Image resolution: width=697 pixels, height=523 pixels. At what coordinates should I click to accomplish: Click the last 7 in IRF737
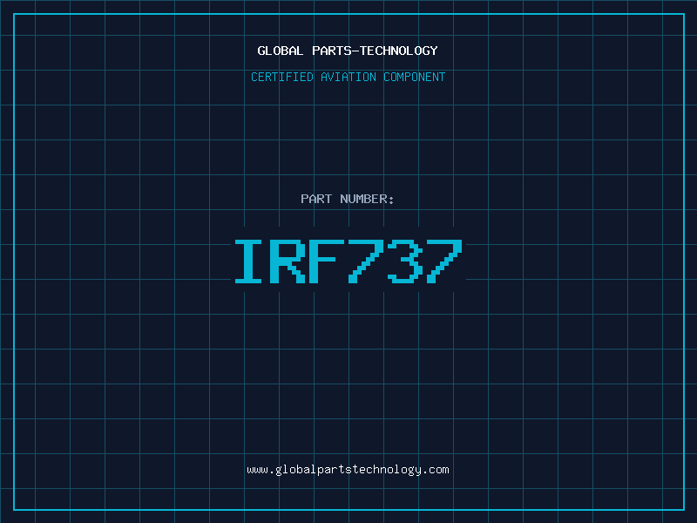coord(443,261)
